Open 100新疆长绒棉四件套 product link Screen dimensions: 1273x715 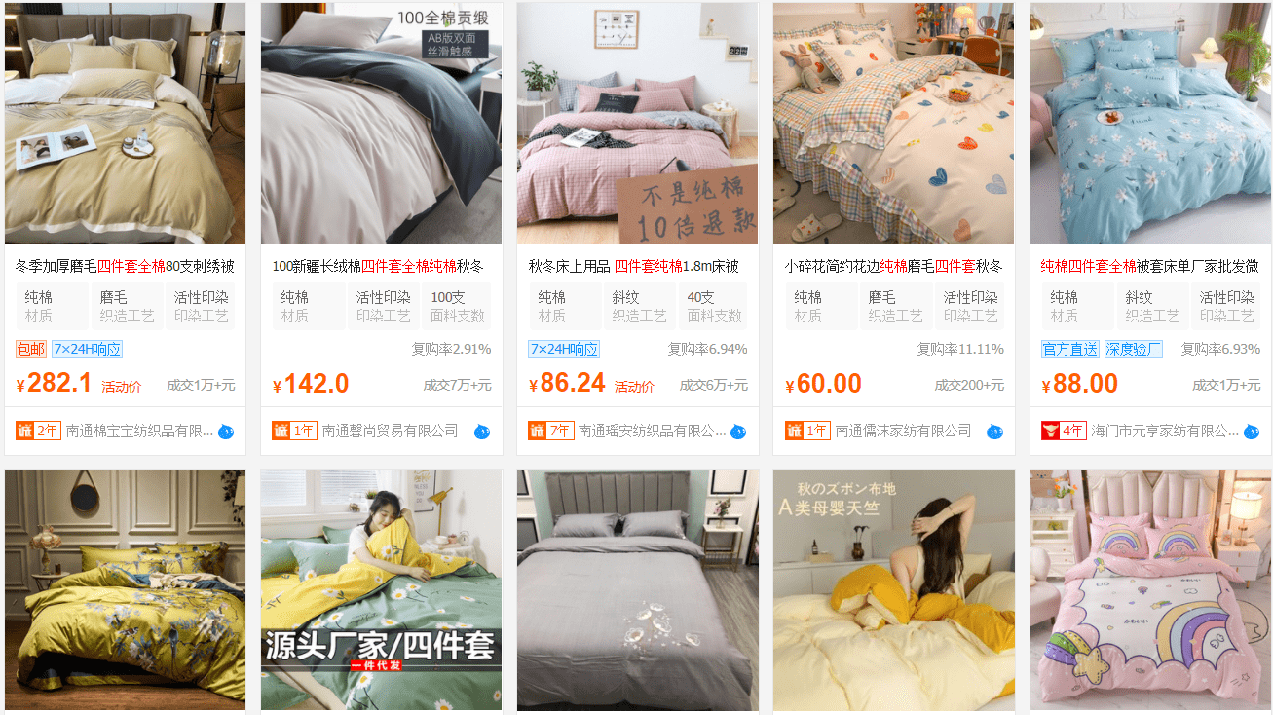pos(378,266)
